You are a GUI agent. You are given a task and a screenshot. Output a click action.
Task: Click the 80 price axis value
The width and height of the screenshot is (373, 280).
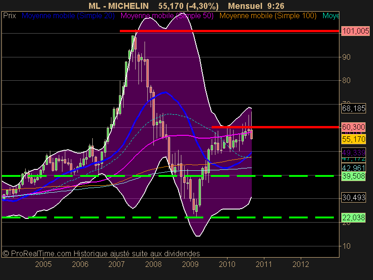[346, 80]
